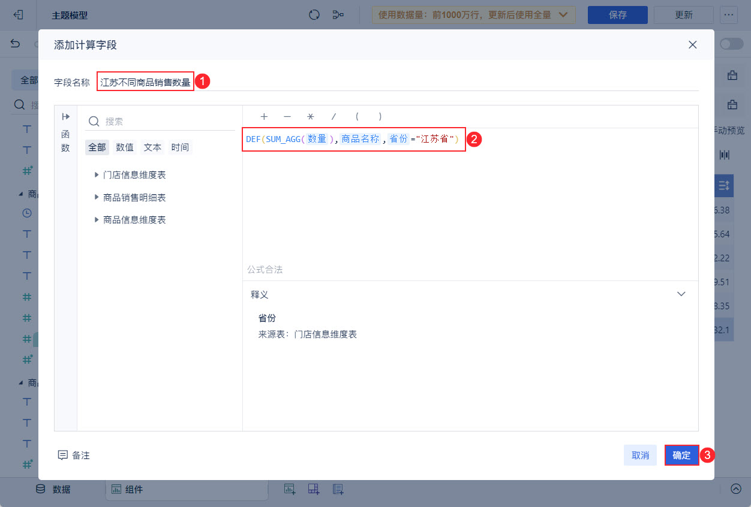751x507 pixels.
Task: Expand the 商品销售明细表 tree node
Action: pos(97,197)
